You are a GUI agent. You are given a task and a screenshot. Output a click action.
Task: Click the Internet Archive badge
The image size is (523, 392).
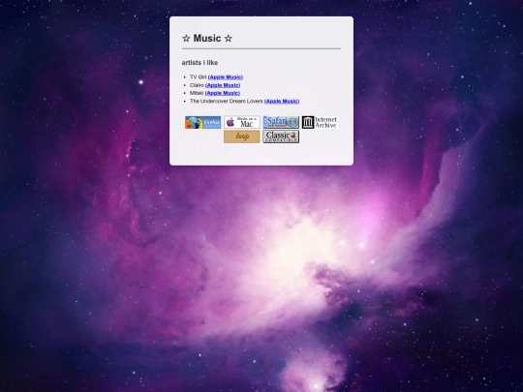coord(320,122)
